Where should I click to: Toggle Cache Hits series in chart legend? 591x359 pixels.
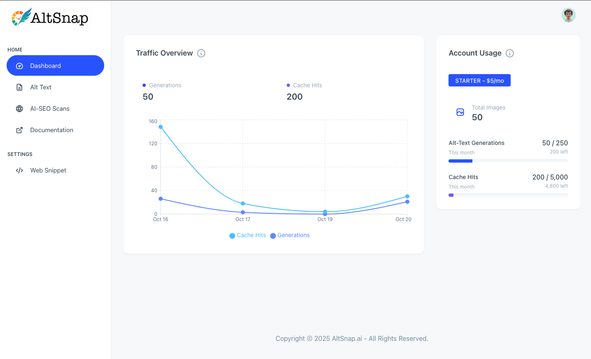click(248, 235)
